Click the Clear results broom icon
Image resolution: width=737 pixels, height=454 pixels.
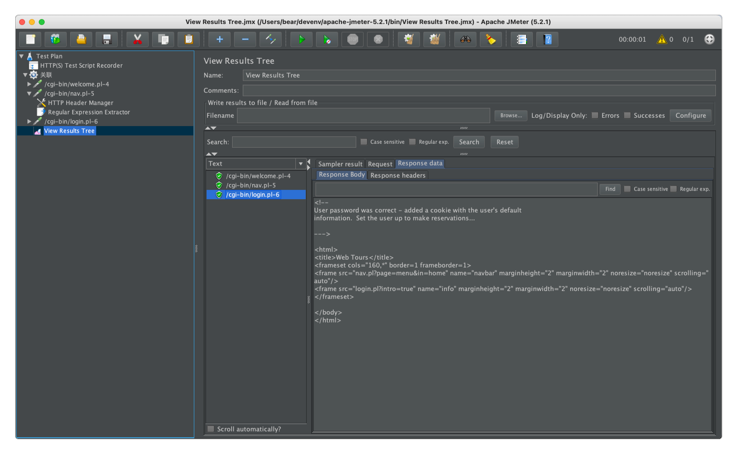tap(409, 39)
